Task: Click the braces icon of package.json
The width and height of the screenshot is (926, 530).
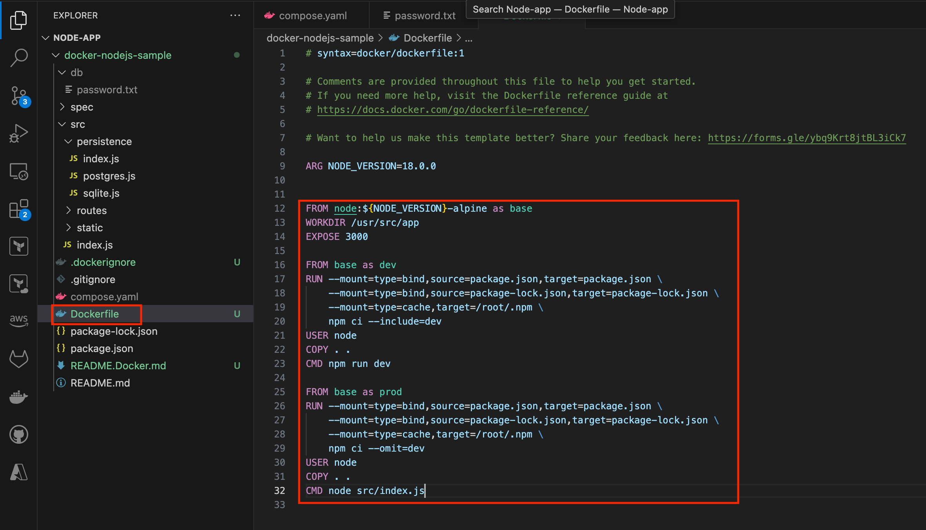Action: click(x=61, y=348)
